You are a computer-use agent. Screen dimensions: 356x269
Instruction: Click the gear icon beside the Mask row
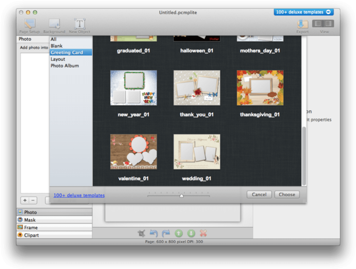pos(20,219)
